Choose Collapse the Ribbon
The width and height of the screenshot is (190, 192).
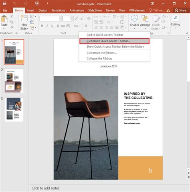[114, 58]
